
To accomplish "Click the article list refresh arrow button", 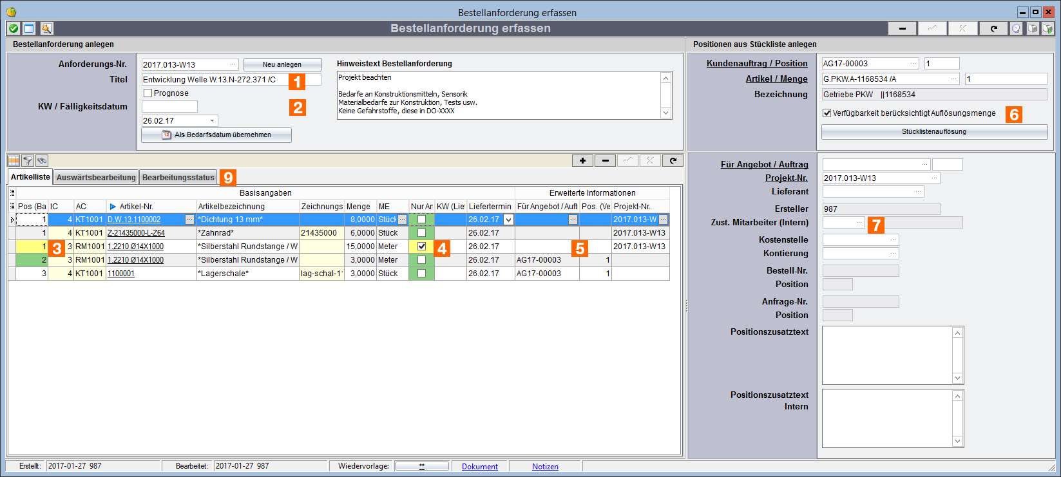I will [673, 160].
